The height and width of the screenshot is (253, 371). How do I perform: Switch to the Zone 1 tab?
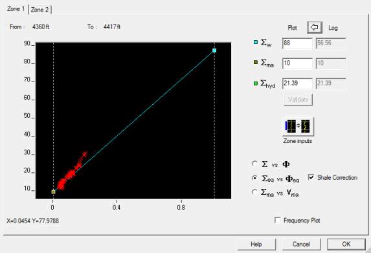point(16,9)
